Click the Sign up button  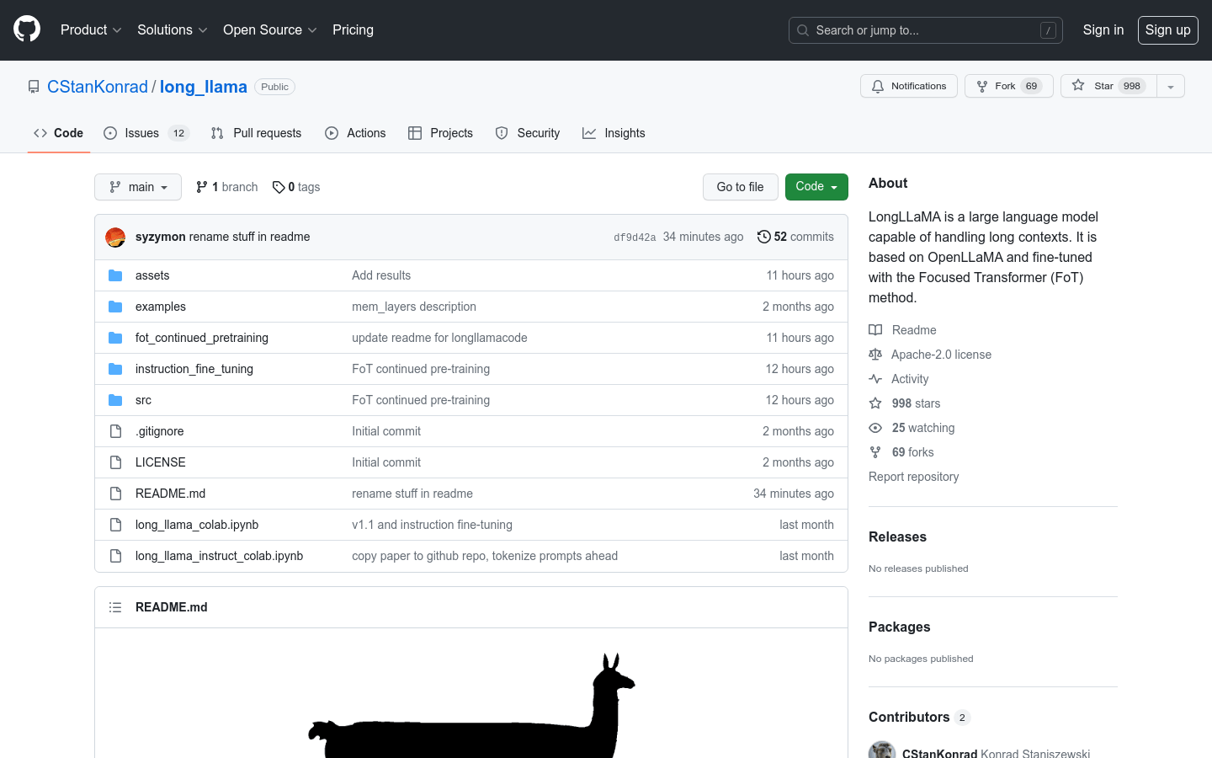click(1167, 29)
